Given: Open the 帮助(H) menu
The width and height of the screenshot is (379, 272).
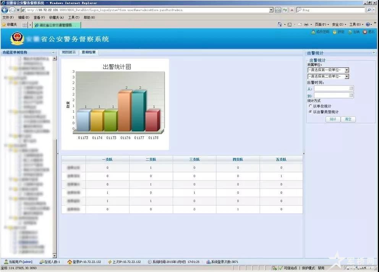Looking at the screenshot, I should 89,18.
